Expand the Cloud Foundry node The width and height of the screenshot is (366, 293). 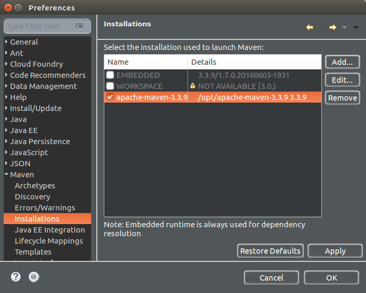[x=6, y=64]
